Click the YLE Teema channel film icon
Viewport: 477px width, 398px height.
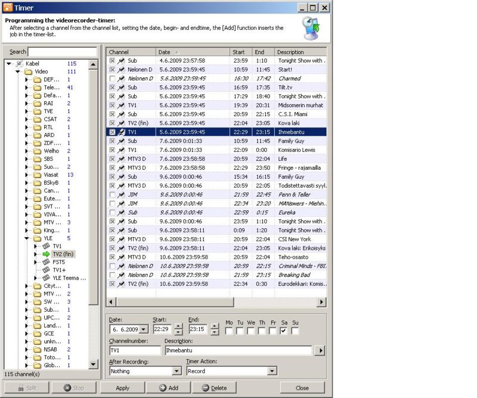[46, 278]
